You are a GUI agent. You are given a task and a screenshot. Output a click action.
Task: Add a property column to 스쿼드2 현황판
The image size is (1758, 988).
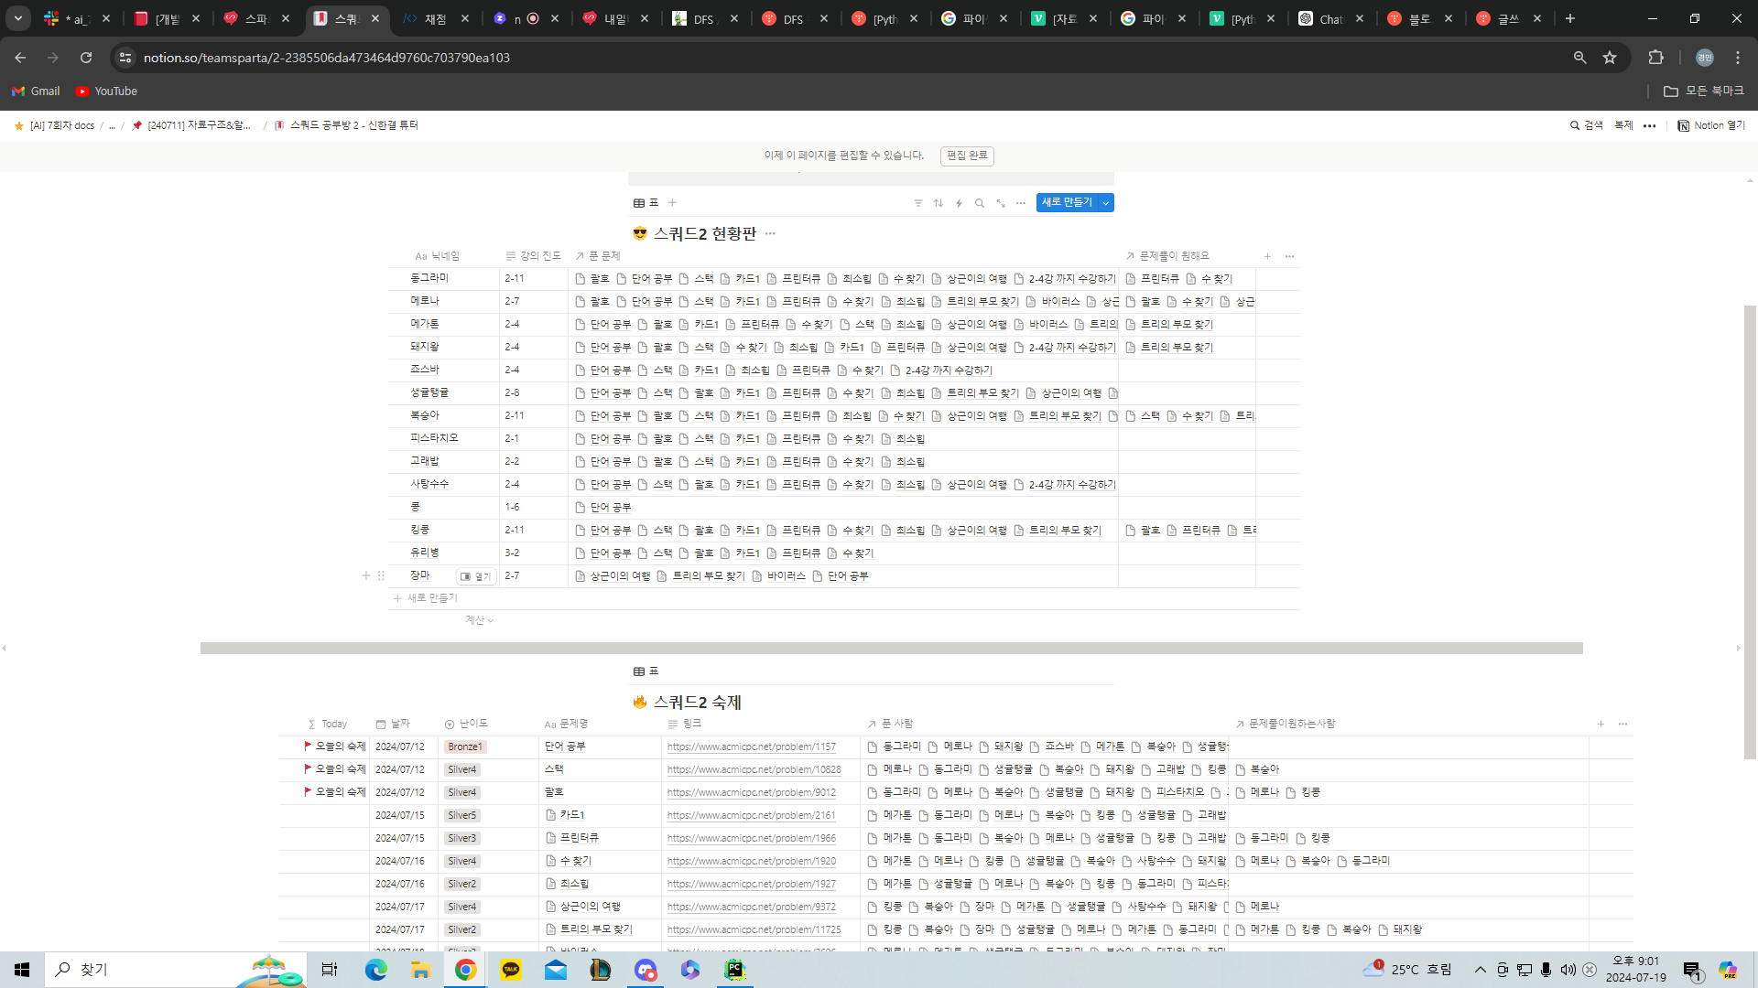(x=1267, y=256)
